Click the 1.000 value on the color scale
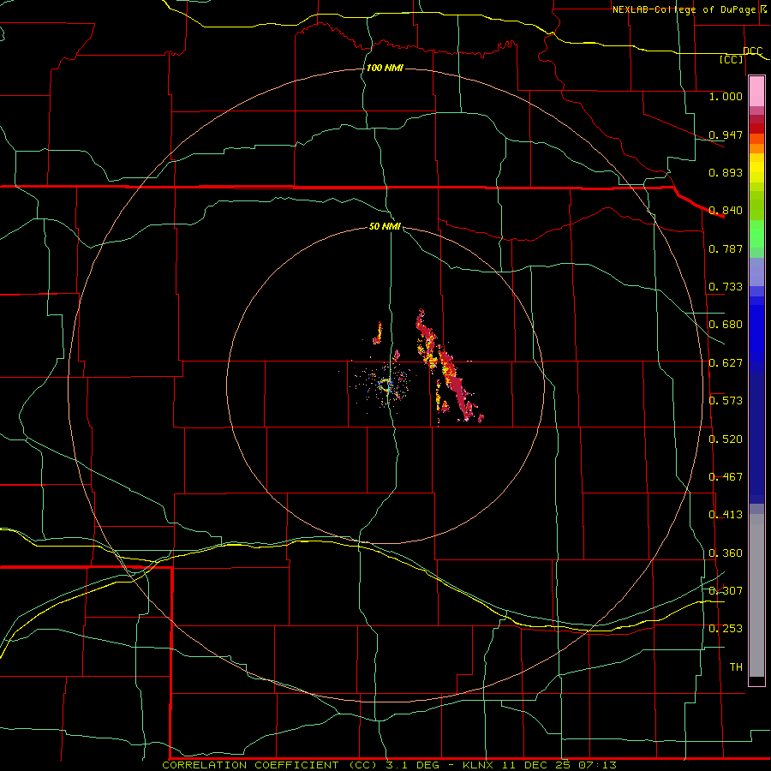 tap(726, 96)
